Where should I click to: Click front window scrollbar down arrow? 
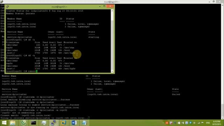click(112, 71)
